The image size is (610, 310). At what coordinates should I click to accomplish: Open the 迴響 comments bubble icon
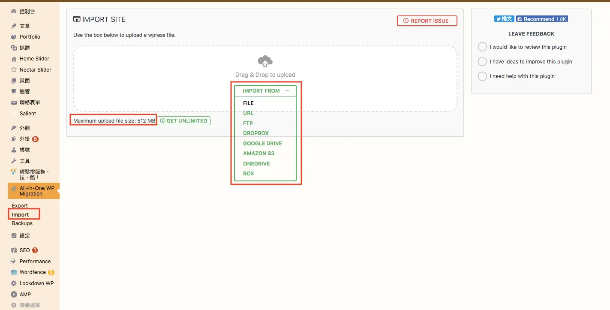(x=14, y=92)
